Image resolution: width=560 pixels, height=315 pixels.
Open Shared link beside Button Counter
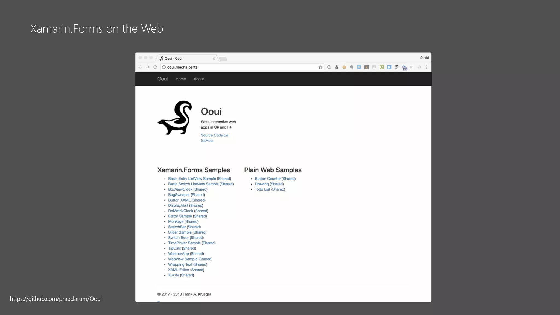(289, 179)
